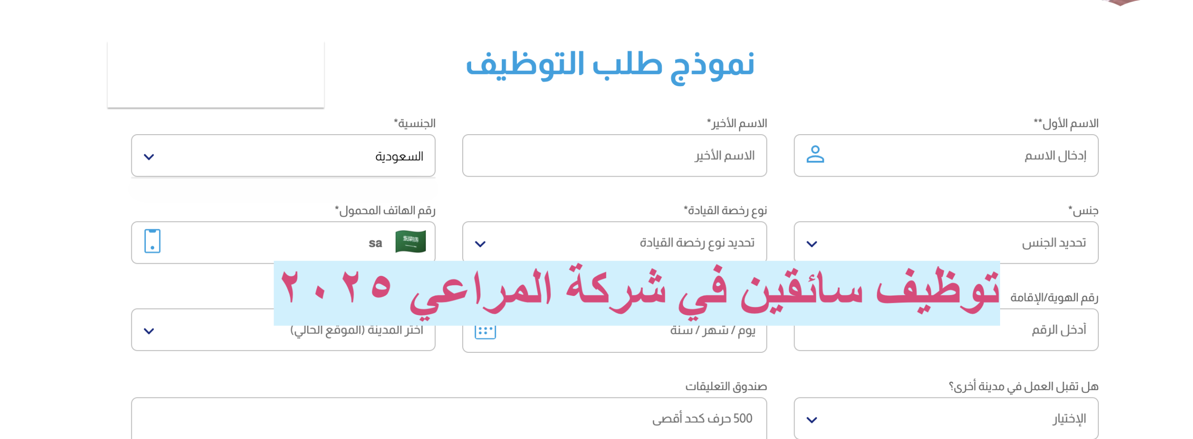Click the chevron in driving license type field
This screenshot has width=1193, height=439.
click(x=480, y=244)
